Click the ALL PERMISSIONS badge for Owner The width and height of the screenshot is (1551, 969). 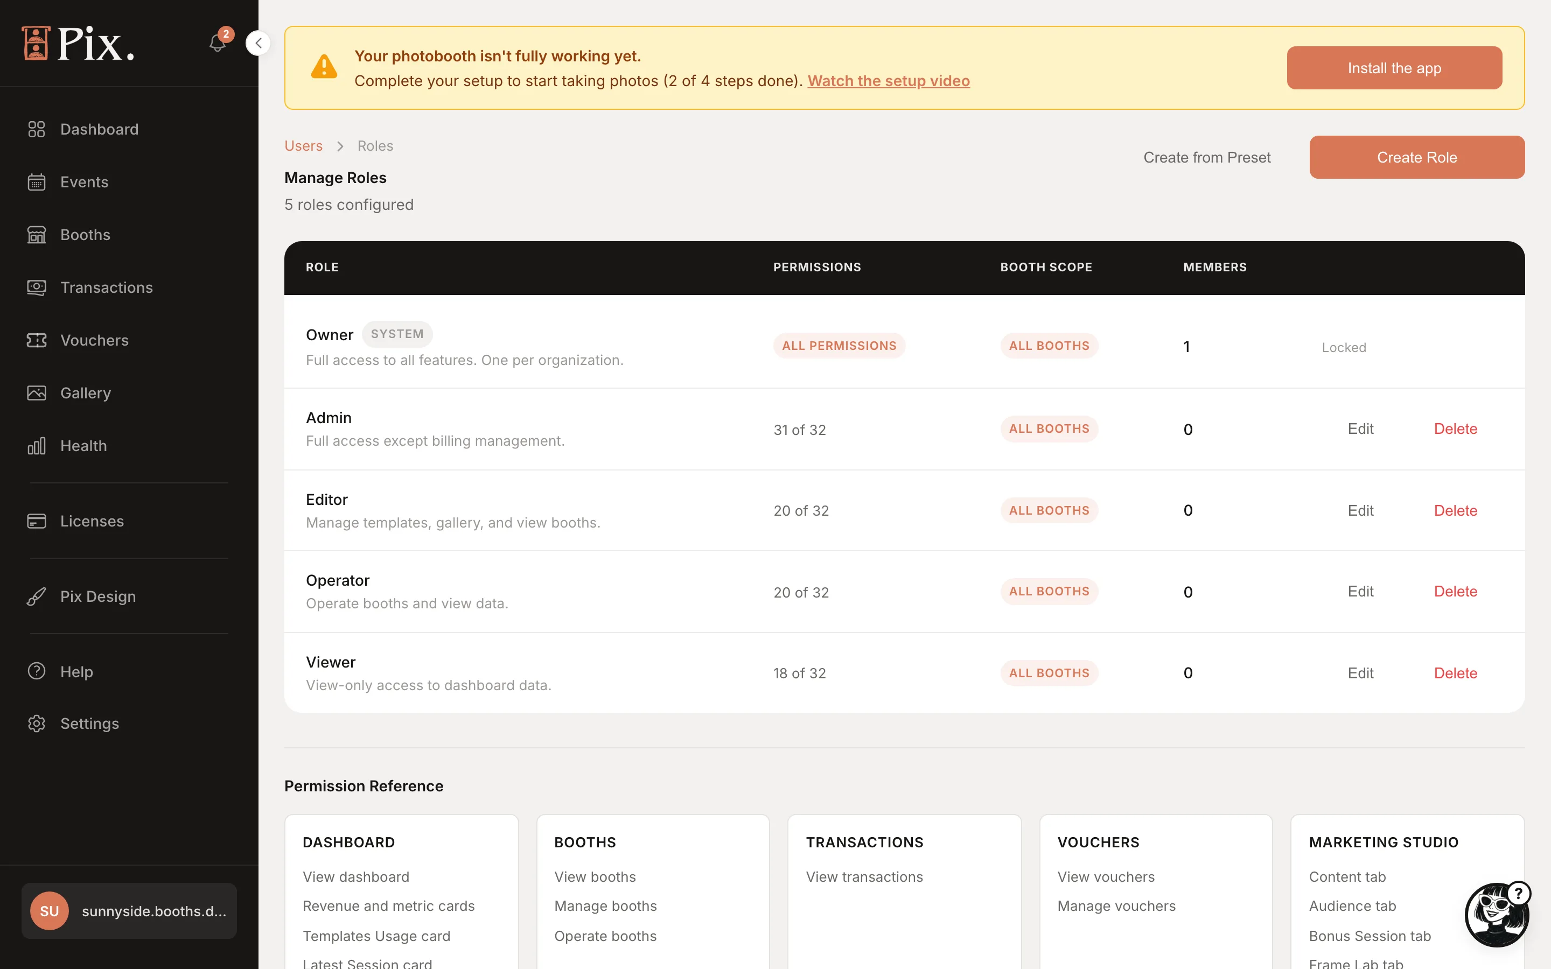tap(839, 346)
